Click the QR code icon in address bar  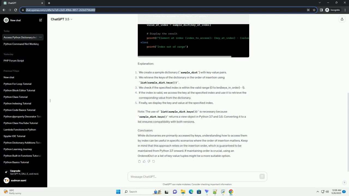(x=308, y=10)
